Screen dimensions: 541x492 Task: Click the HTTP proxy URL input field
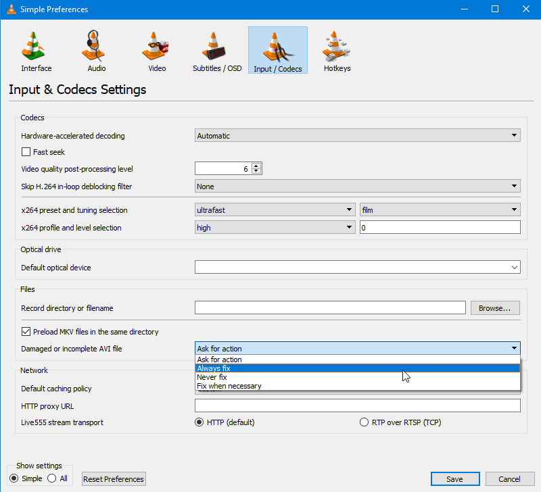[357, 405]
